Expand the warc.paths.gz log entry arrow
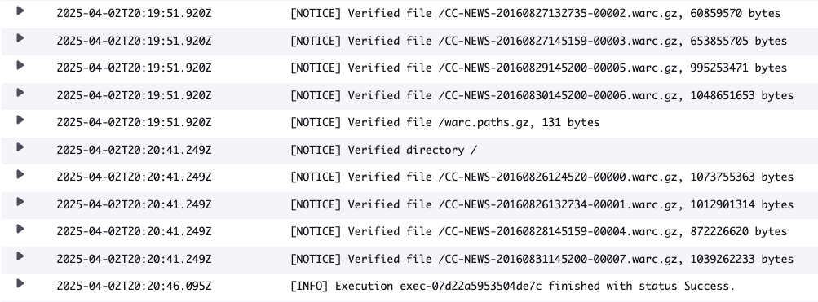This screenshot has width=818, height=302. [20, 120]
